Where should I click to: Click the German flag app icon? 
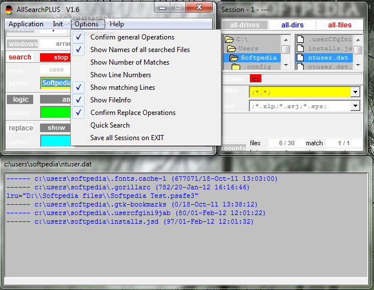[x=9, y=10]
